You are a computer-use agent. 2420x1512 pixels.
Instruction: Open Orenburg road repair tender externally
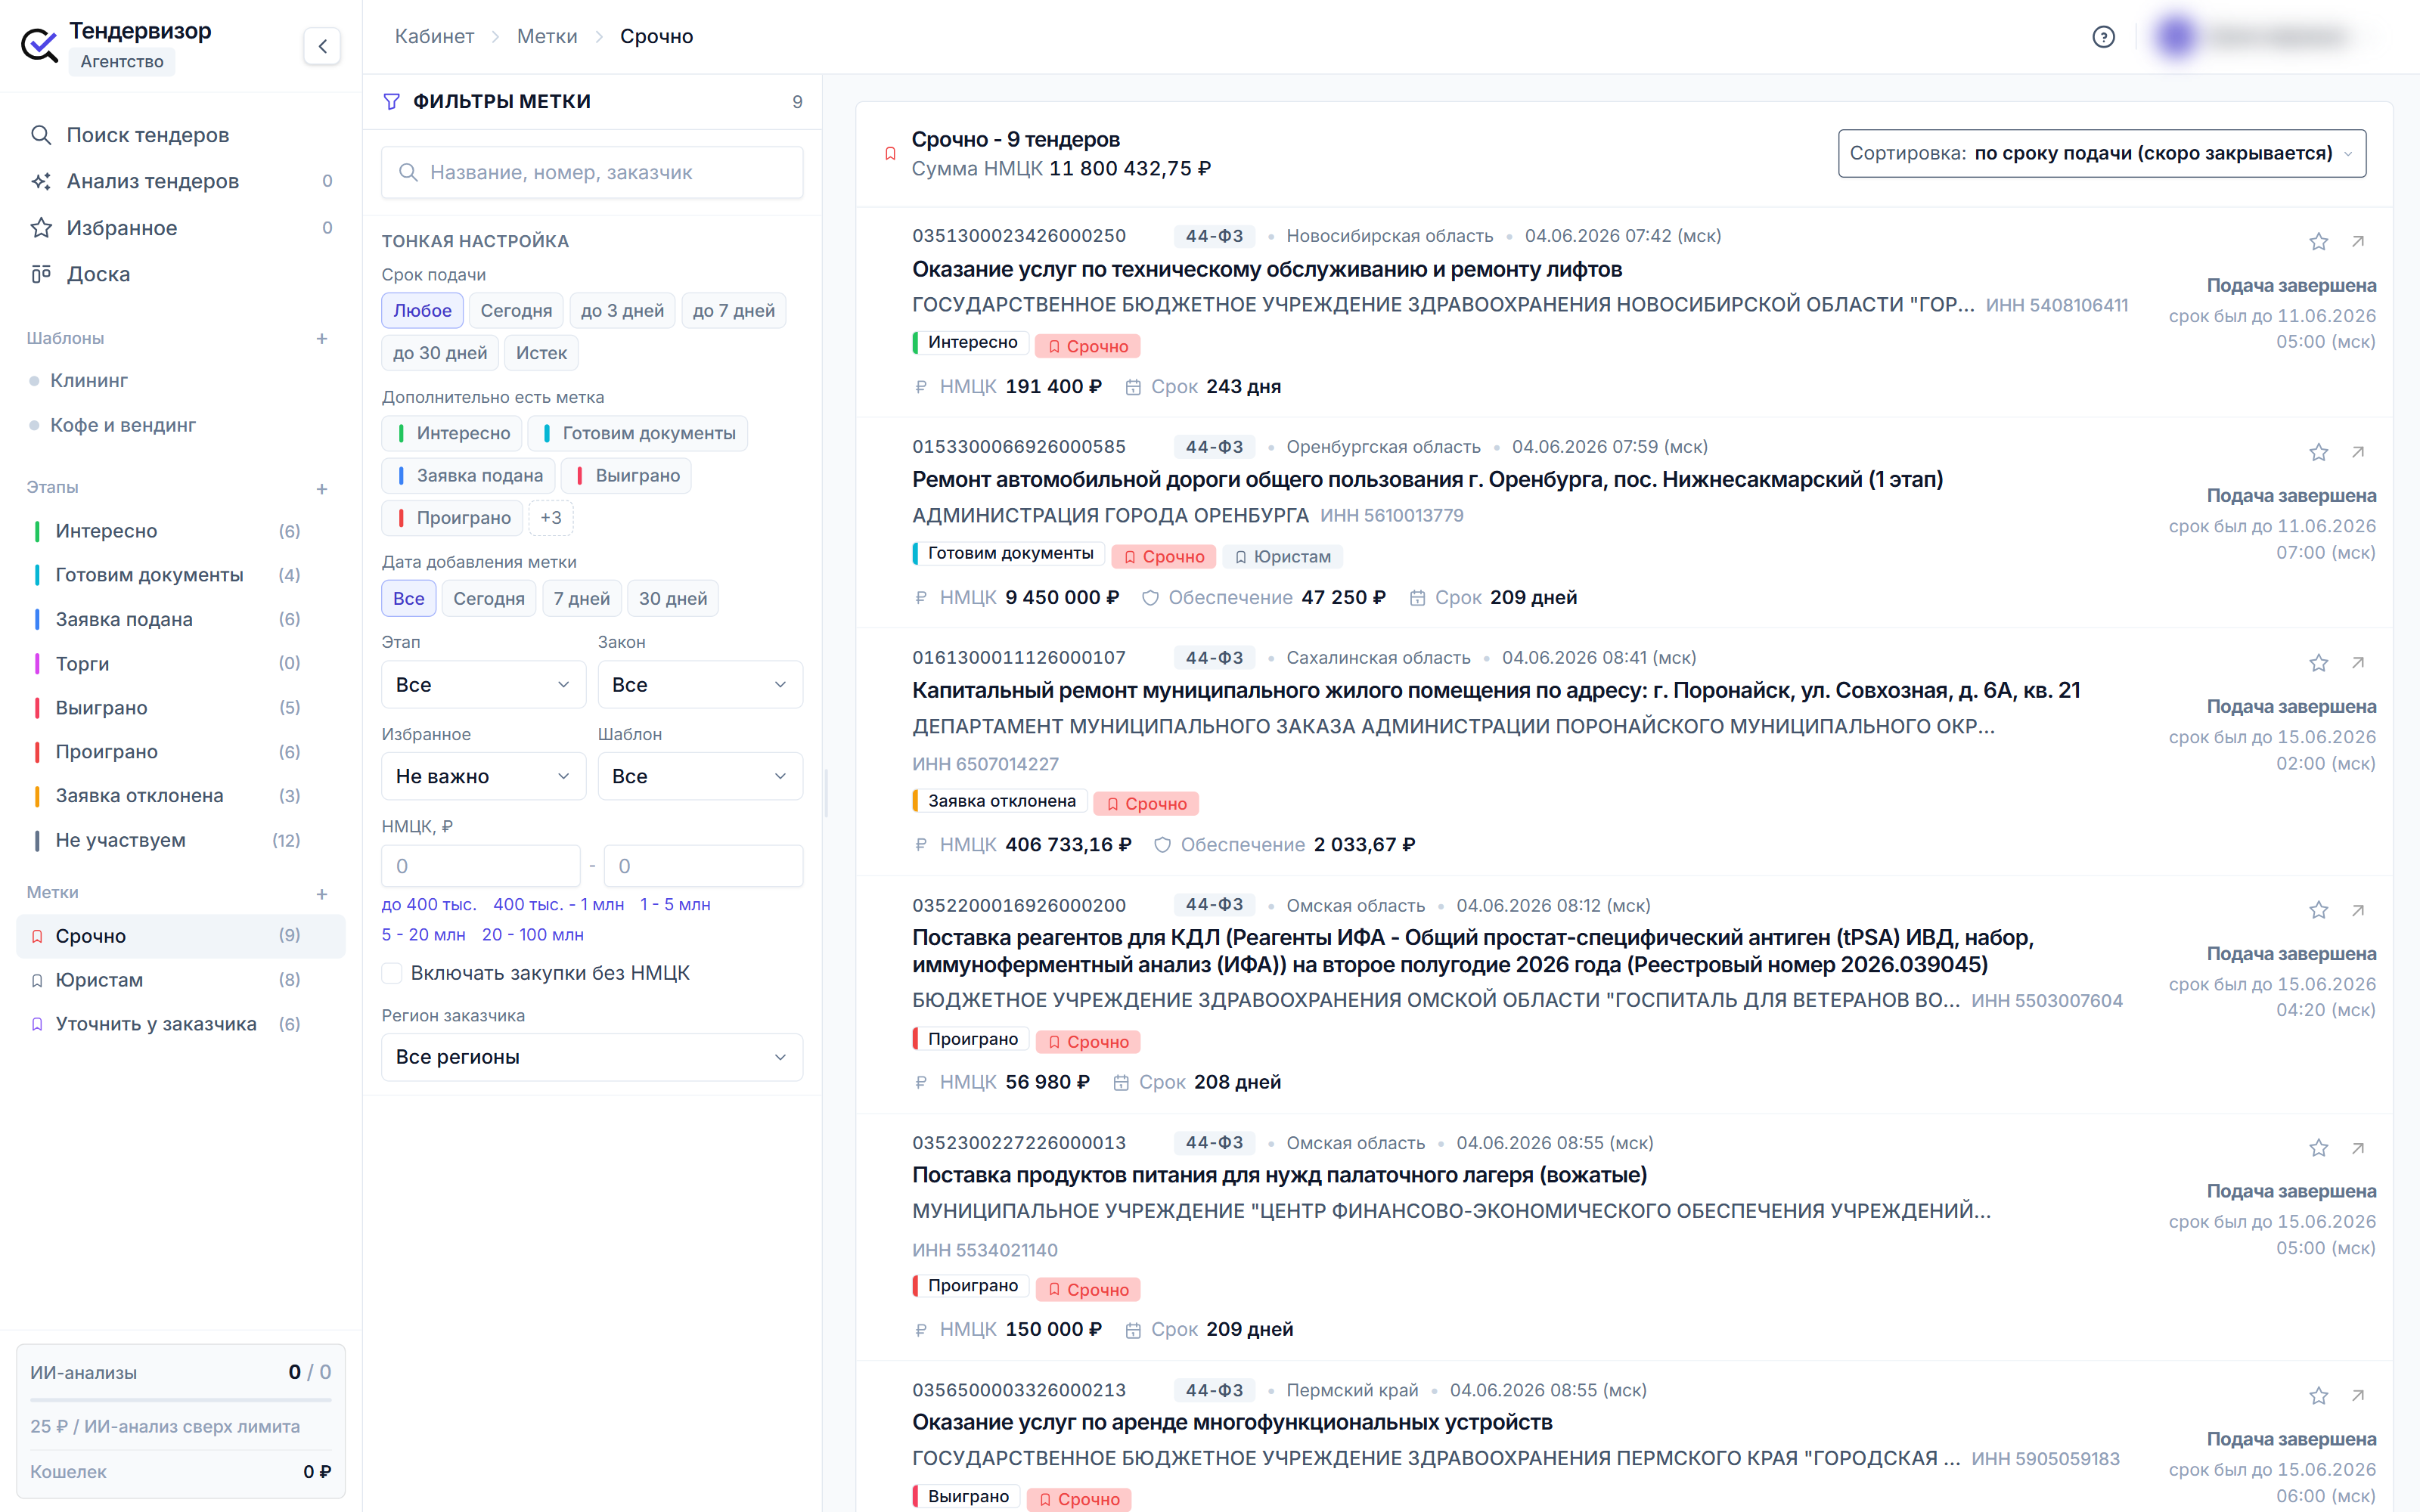(2358, 453)
